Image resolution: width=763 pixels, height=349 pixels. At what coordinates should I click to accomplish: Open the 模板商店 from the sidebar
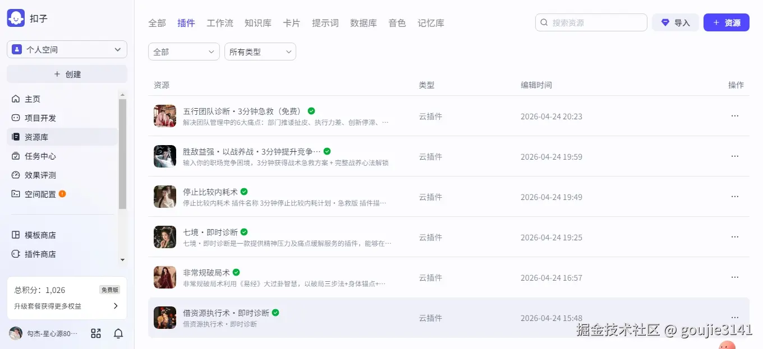click(42, 235)
